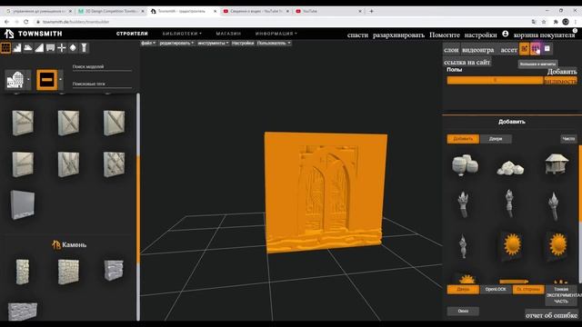Add the small hut roof prop
This screenshot has height=327, width=582.
click(x=557, y=163)
